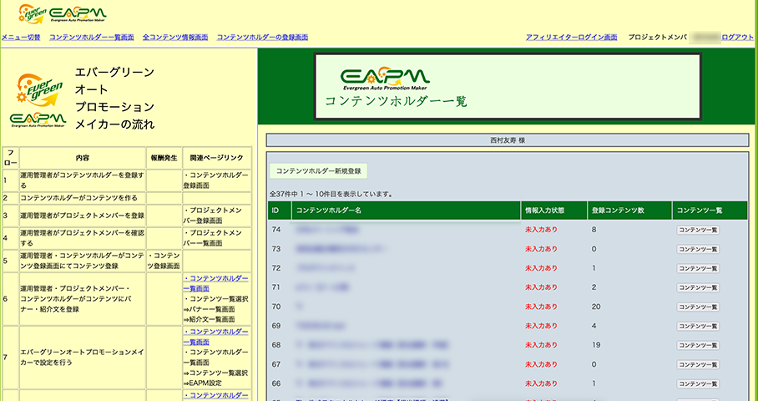Follow コンテンツホルダー一覧画面 link in flow row 6
Viewport: 758px width, 401px height.
(x=215, y=282)
